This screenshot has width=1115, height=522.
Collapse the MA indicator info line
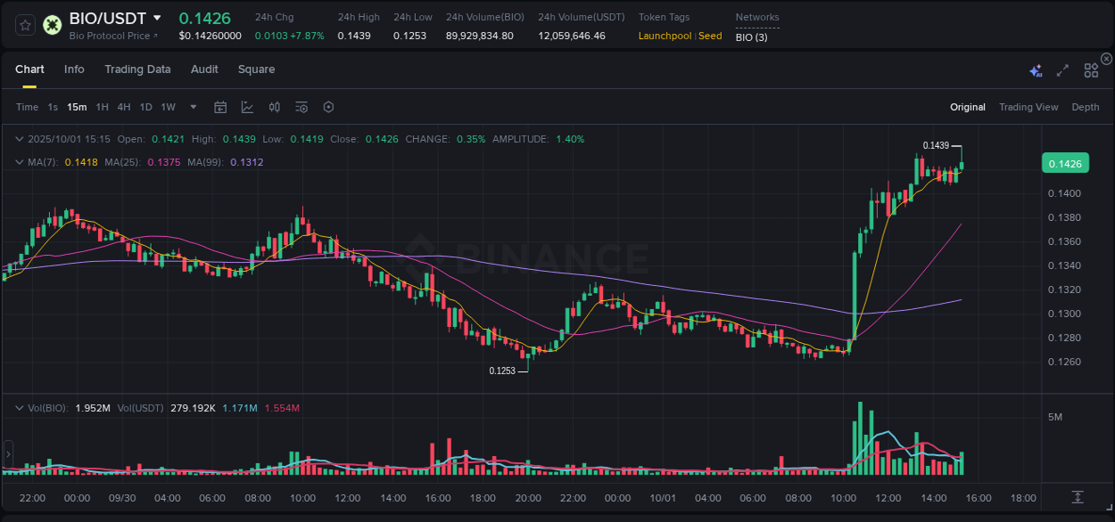(x=20, y=162)
